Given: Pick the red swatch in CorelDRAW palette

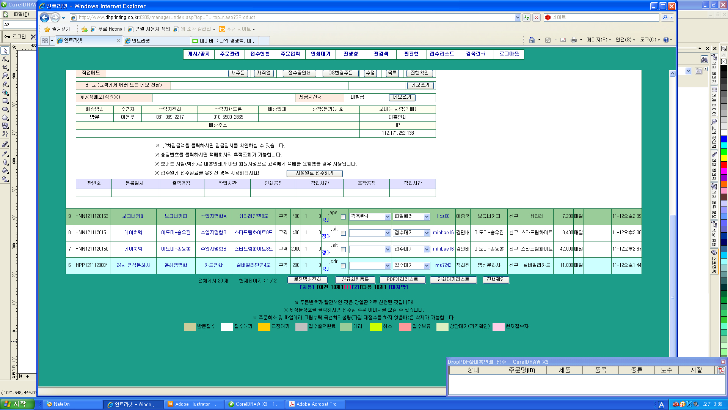Looking at the screenshot, I should click(x=723, y=165).
